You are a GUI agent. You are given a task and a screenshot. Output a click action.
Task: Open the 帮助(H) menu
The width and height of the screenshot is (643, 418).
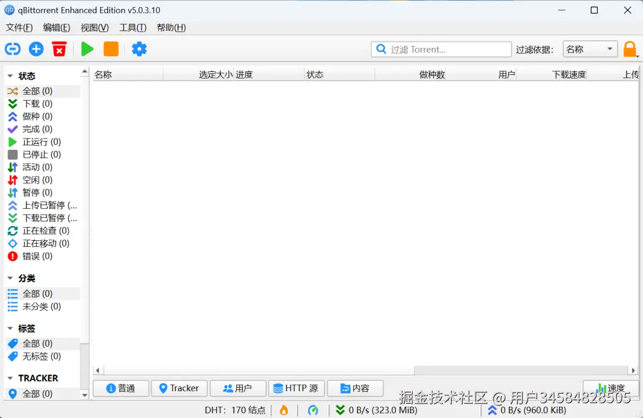(x=171, y=27)
